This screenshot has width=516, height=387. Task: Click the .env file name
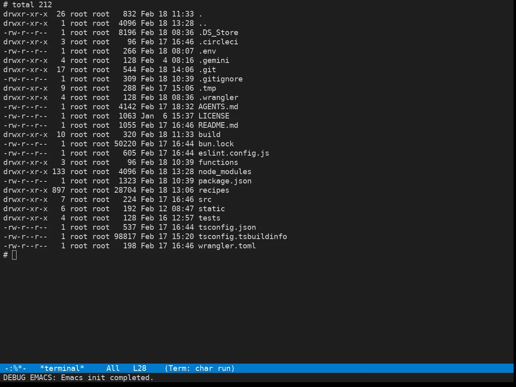click(x=207, y=51)
